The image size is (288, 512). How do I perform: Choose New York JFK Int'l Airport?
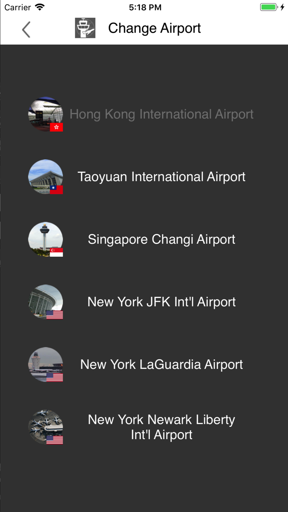[162, 302]
